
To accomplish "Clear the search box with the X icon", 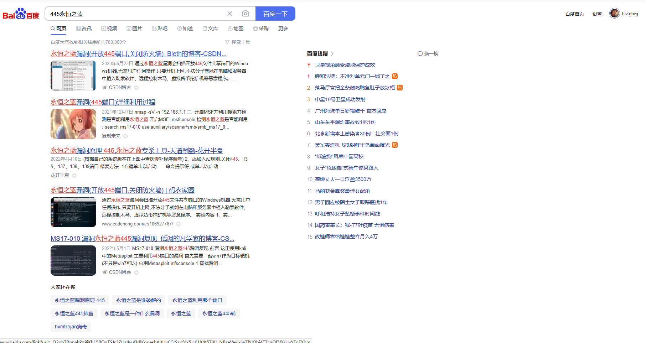I will pyautogui.click(x=230, y=14).
